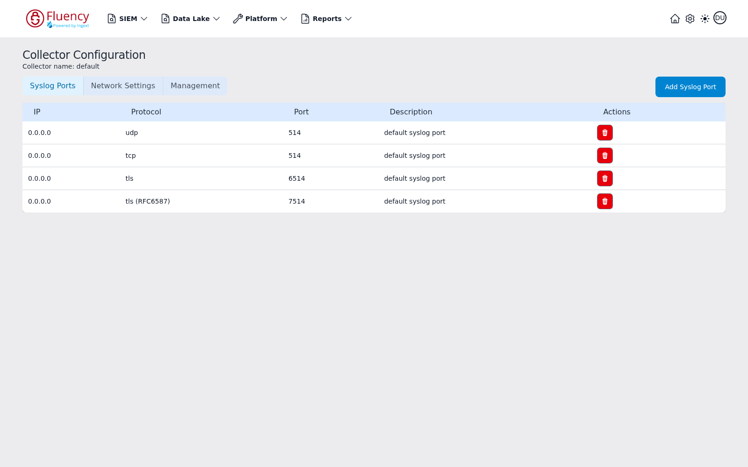The width and height of the screenshot is (748, 467).
Task: Open the Platform menu label
Action: [x=261, y=19]
